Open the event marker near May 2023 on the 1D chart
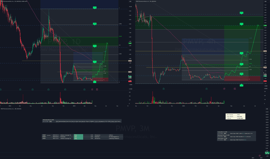This screenshot has height=159, width=270. [32, 89]
